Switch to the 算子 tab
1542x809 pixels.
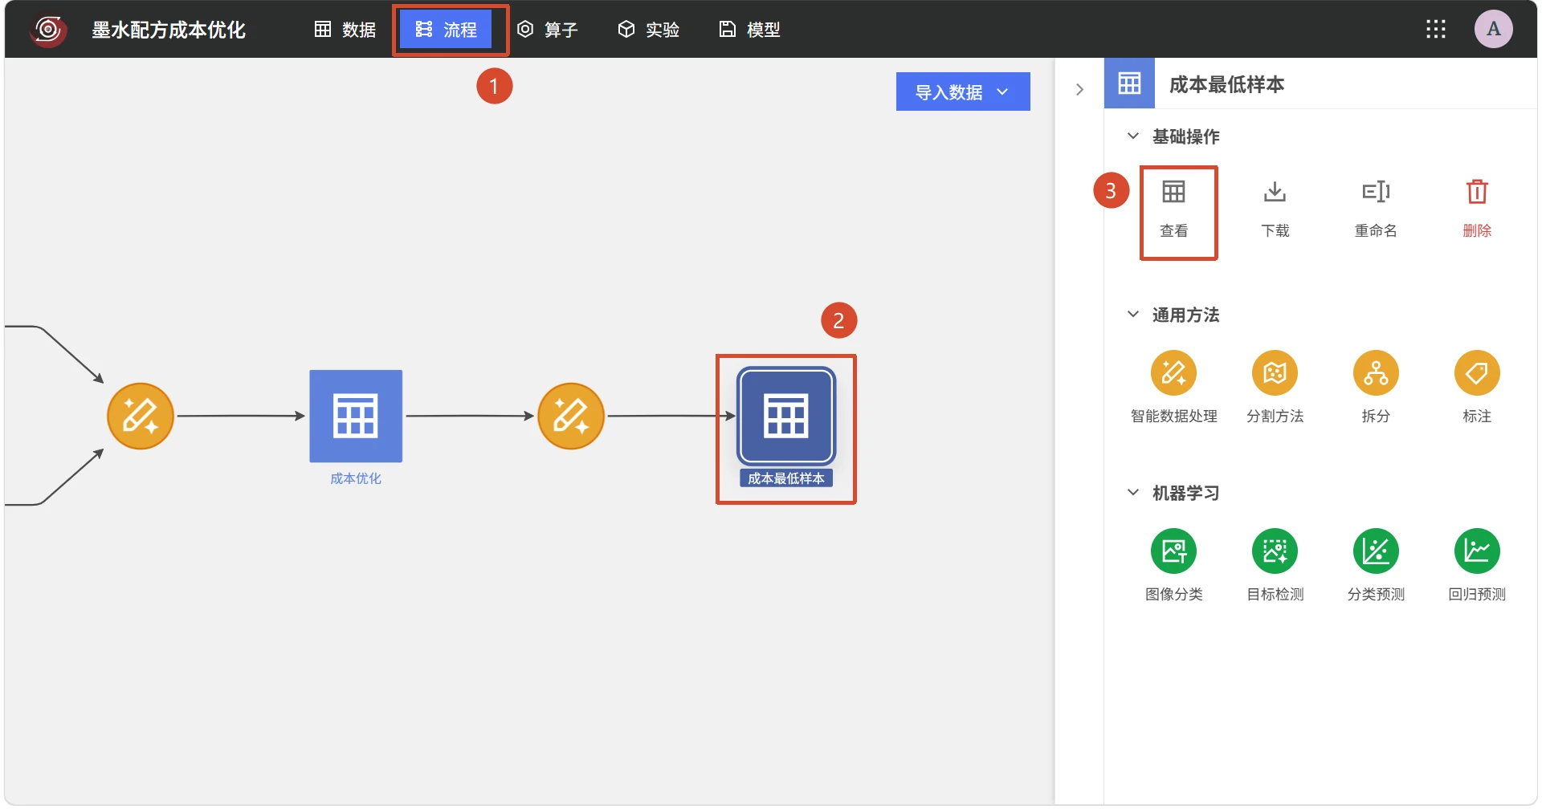[x=548, y=30]
